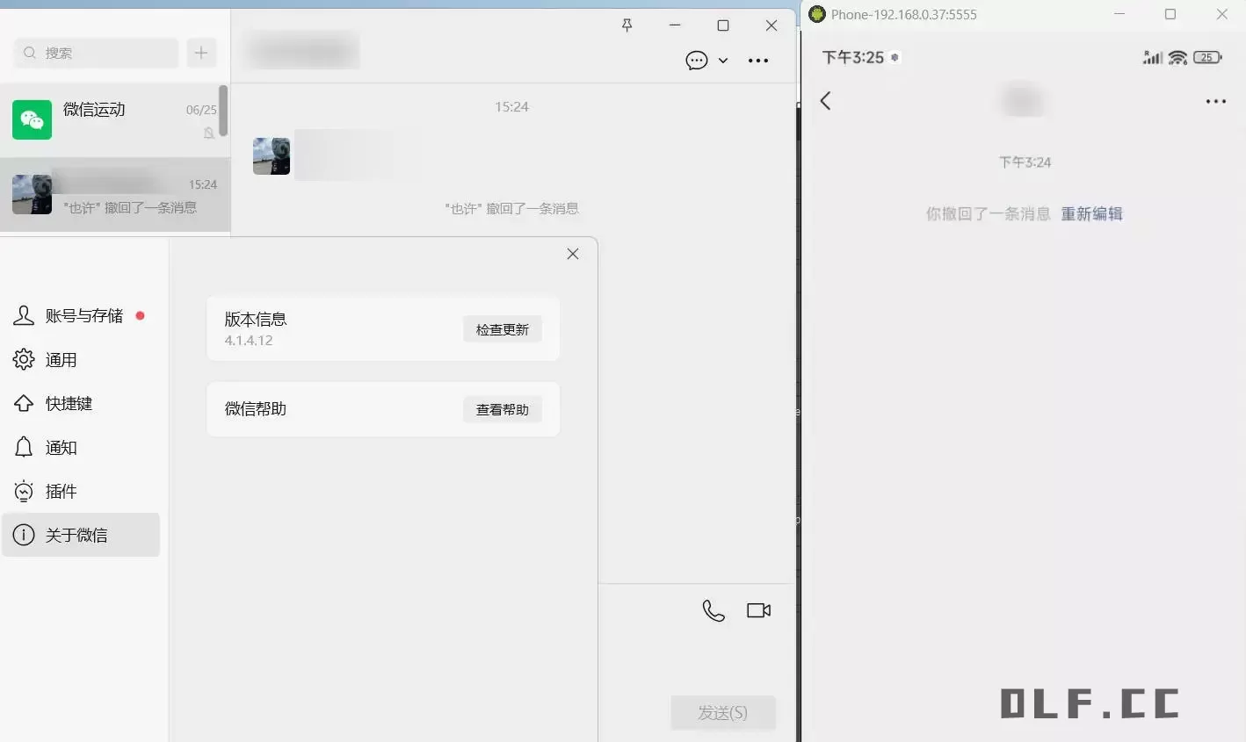Switch to 通用 settings section
Viewport: 1246px width, 742px height.
pos(61,360)
